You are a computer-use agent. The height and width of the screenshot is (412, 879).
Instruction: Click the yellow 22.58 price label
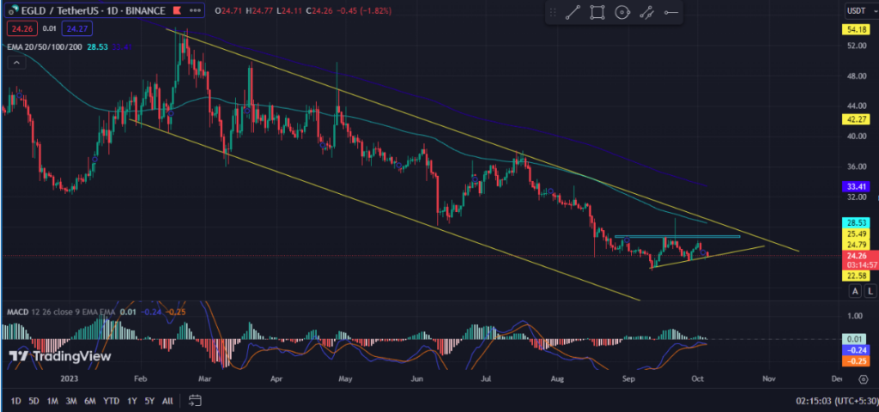(x=854, y=276)
